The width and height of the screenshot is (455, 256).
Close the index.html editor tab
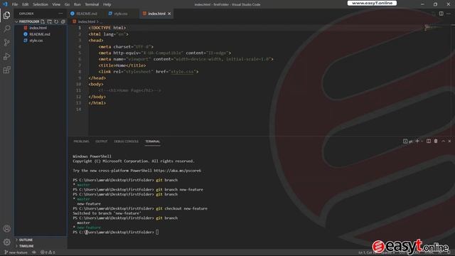click(x=169, y=14)
